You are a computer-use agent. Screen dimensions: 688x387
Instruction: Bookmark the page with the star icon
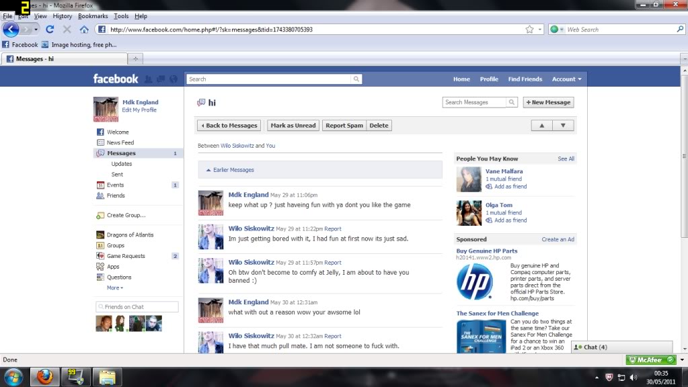pyautogui.click(x=529, y=30)
